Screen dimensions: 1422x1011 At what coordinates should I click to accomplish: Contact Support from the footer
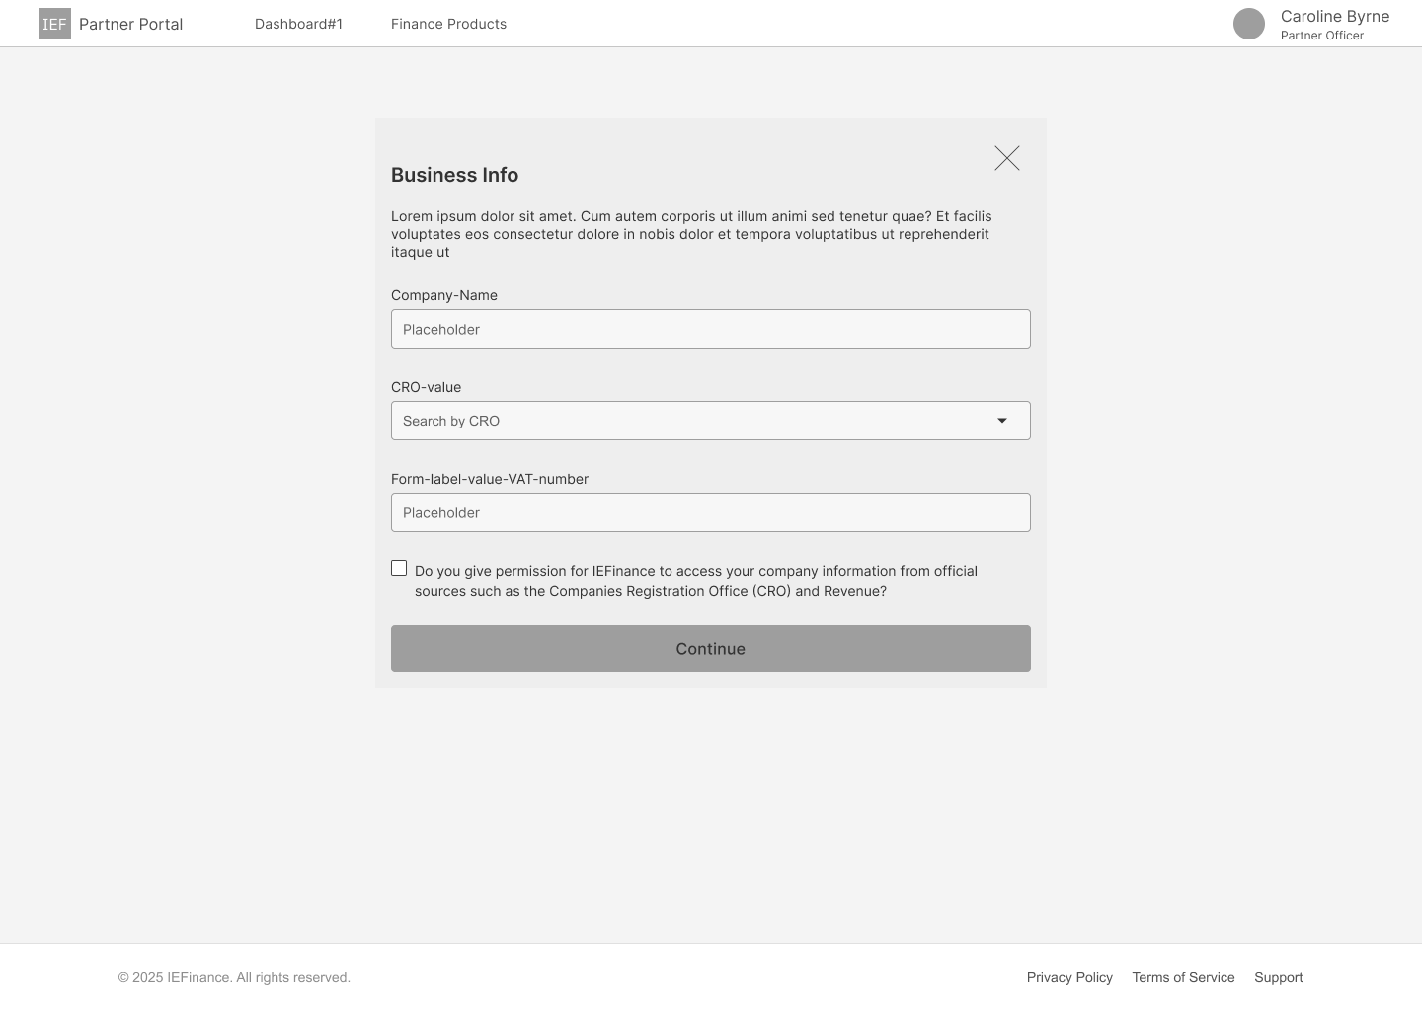[1279, 977]
